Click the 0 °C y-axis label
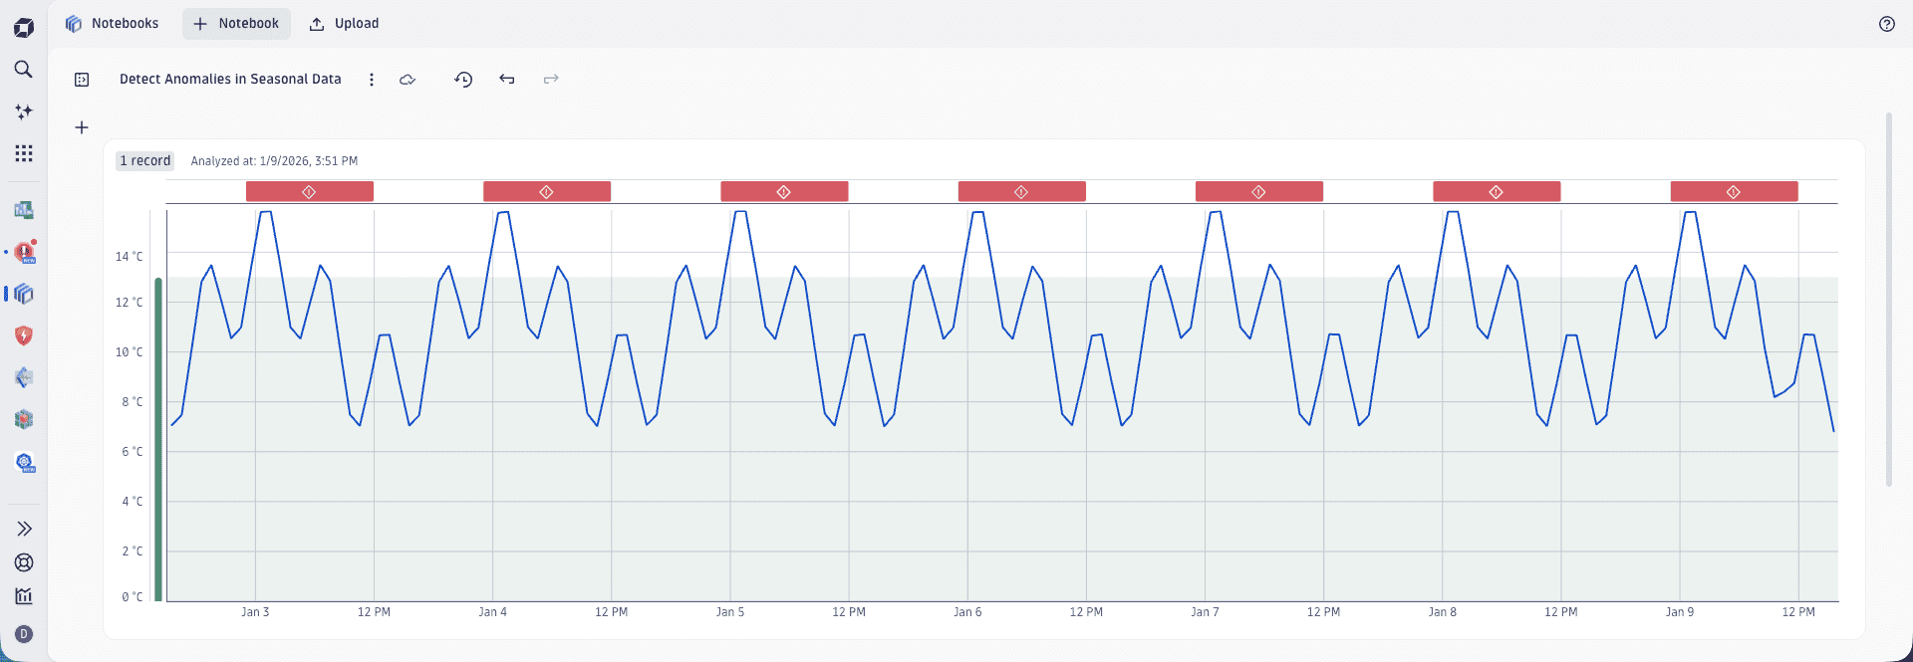 pos(133,597)
